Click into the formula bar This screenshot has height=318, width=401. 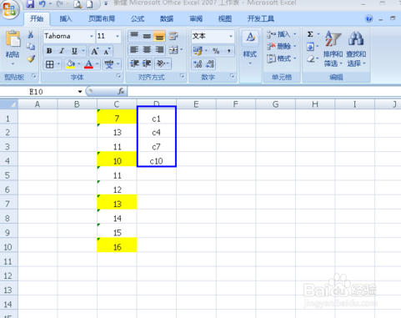click(264, 91)
